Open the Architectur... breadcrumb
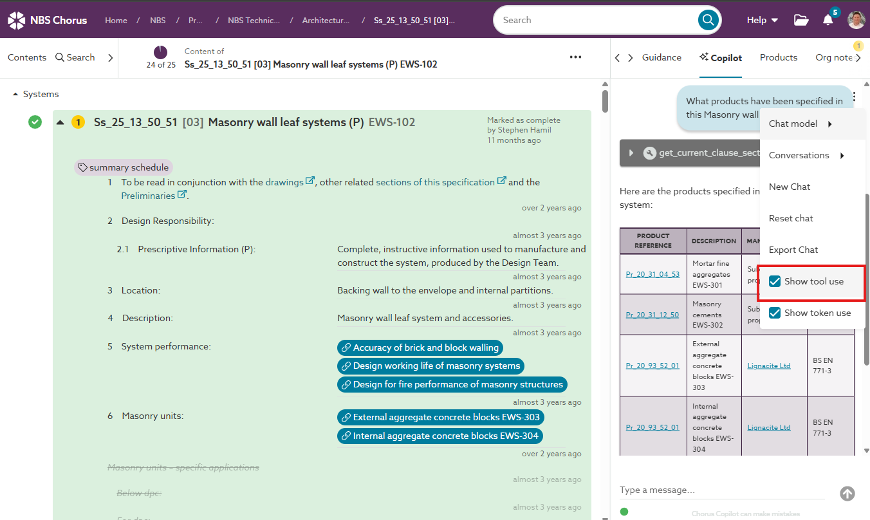Image resolution: width=870 pixels, height=520 pixels. (326, 20)
